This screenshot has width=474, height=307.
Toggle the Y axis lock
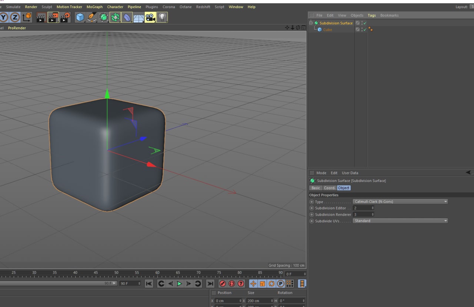point(4,17)
